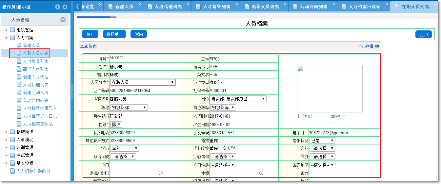The height and width of the screenshot is (184, 441).
Task: Click the 保存 button
Action: point(90,34)
